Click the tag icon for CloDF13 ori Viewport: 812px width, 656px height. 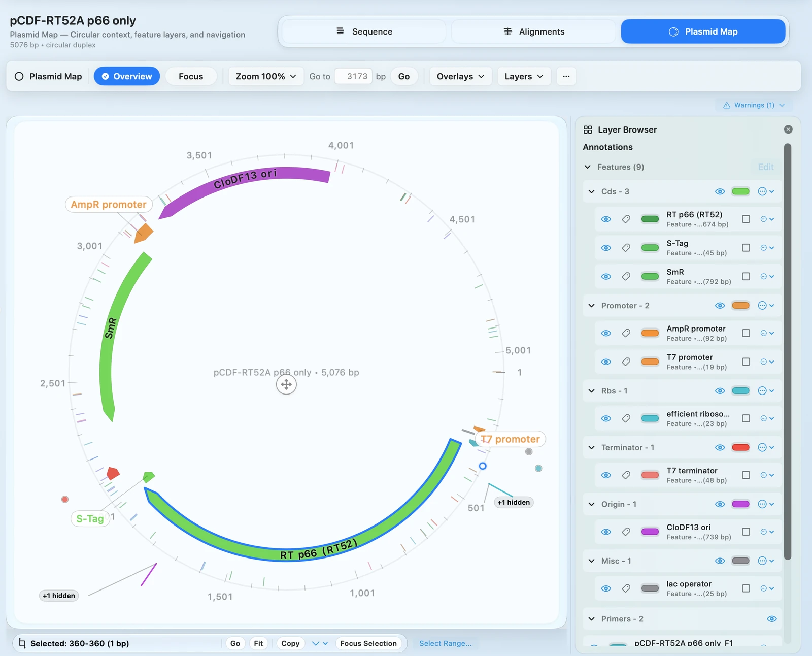tap(626, 532)
